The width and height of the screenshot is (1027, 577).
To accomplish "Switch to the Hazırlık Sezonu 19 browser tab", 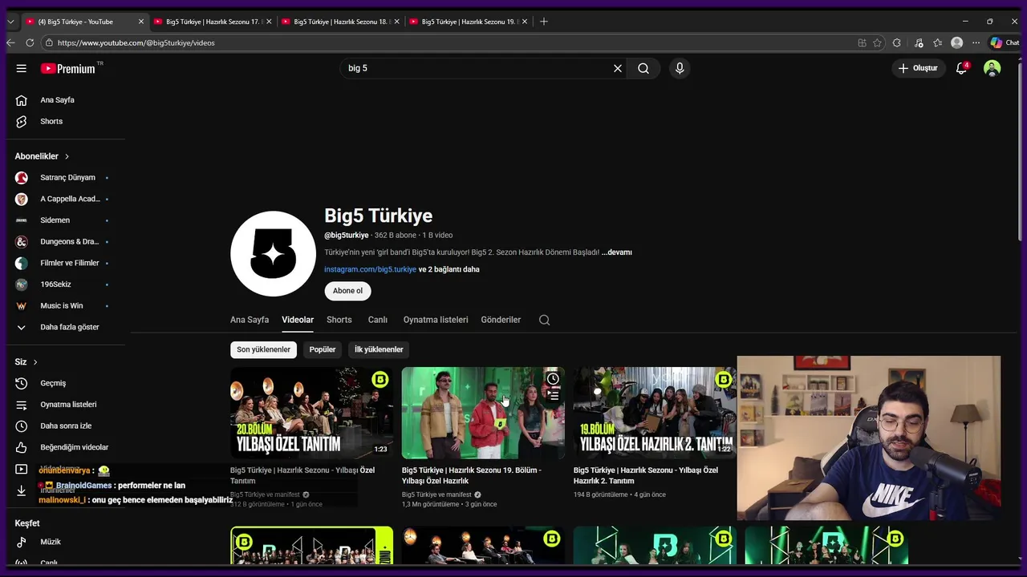I will (468, 22).
